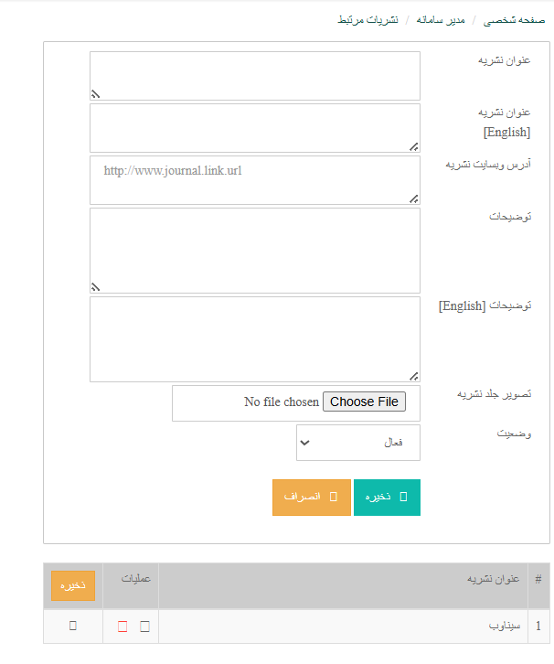Click resize handle of the website address textarea
Viewport: 554px width, 664px height.
pyautogui.click(x=414, y=198)
